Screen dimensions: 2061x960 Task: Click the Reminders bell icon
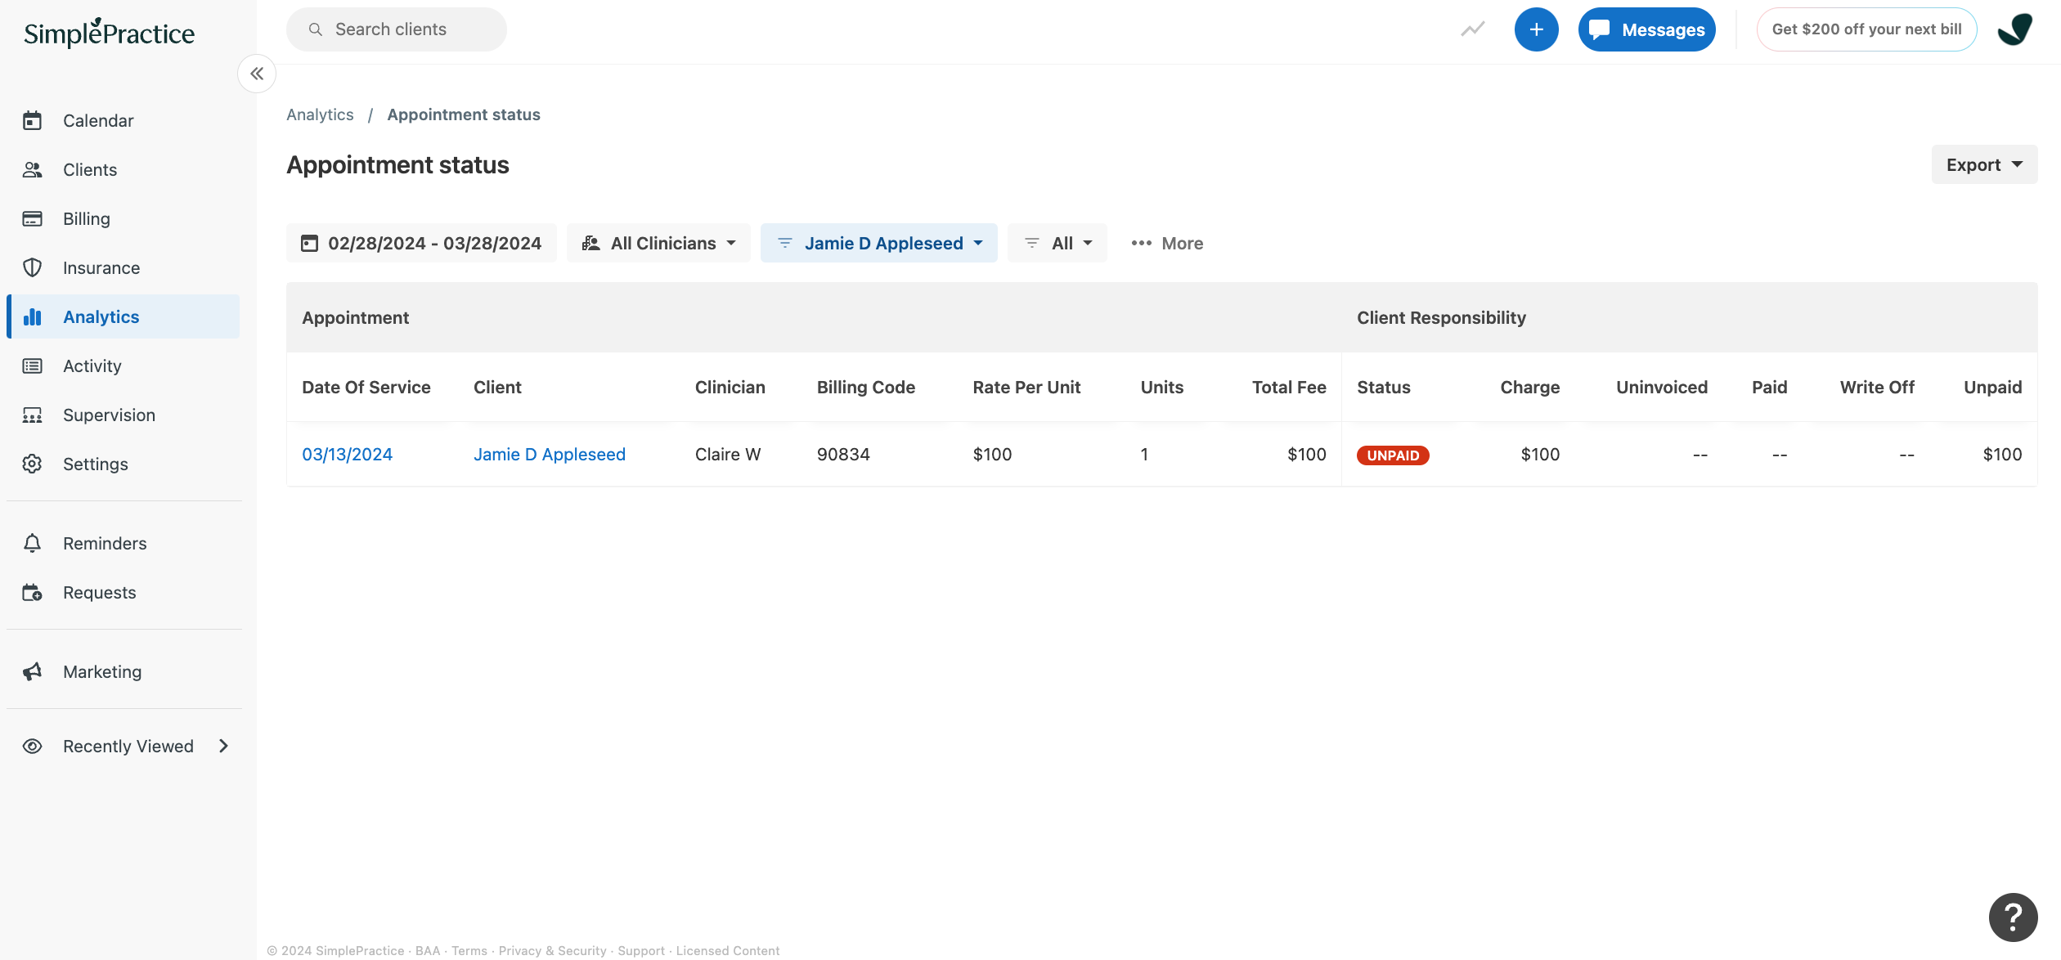pos(33,543)
